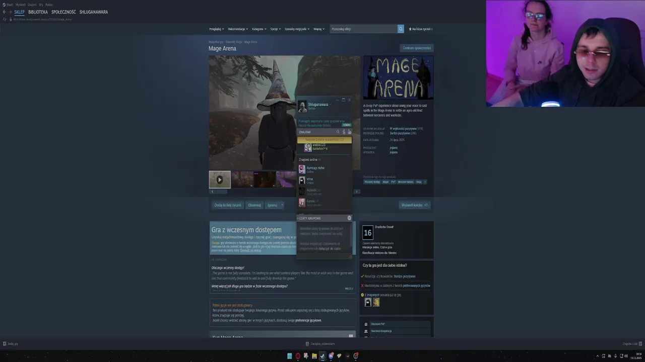
Task: Open Shluganawara avatar in friends window
Action: [x=302, y=106]
